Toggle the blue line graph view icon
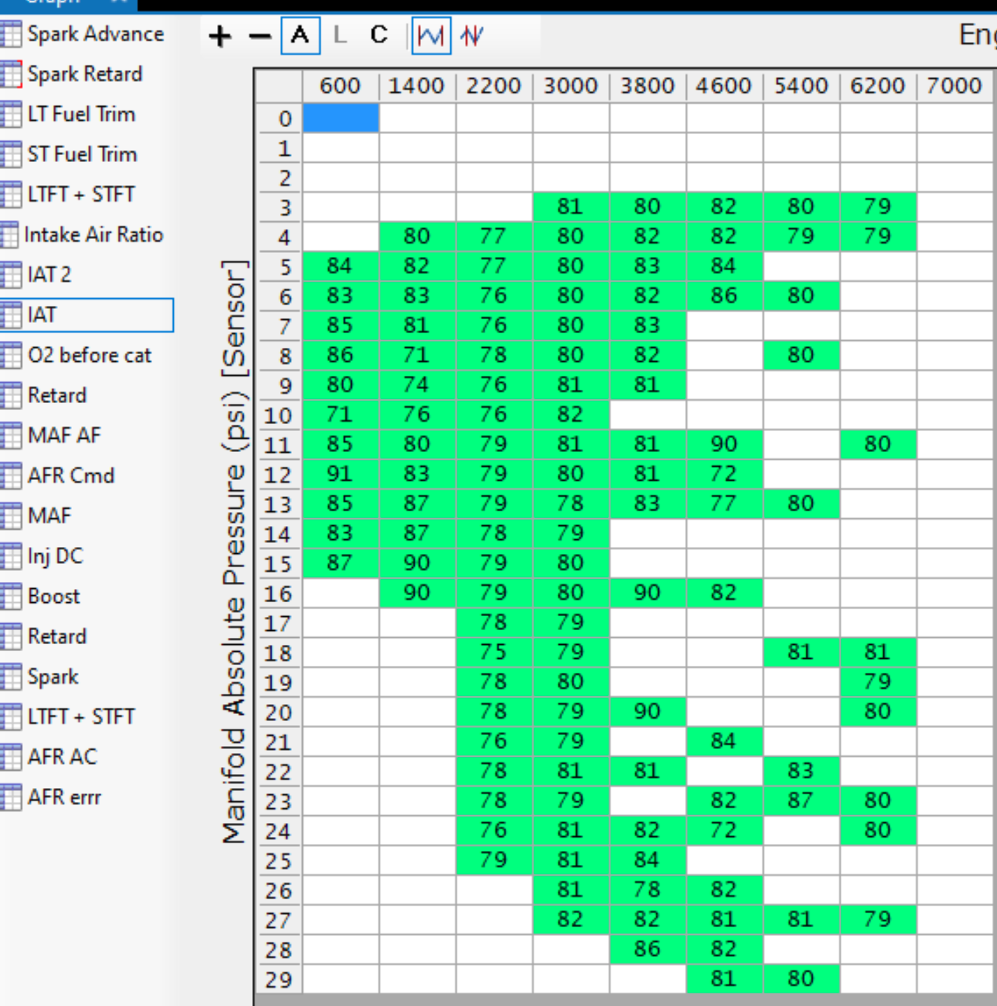 pyautogui.click(x=431, y=35)
